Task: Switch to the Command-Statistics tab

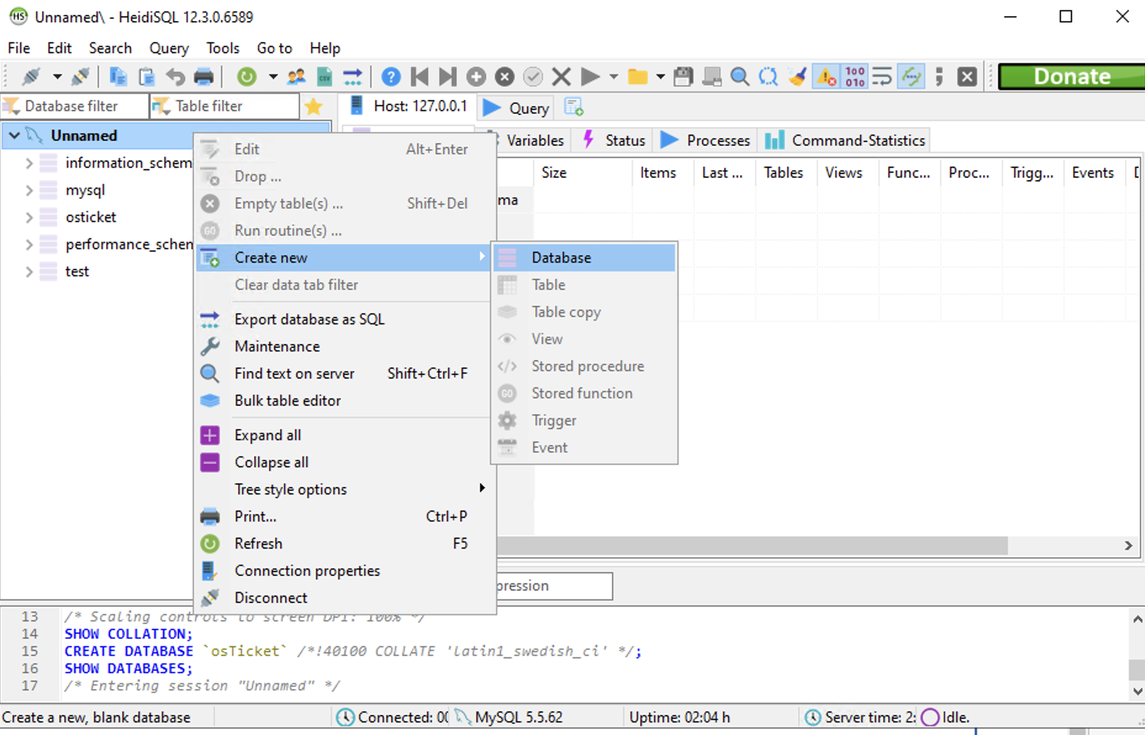Action: [845, 141]
